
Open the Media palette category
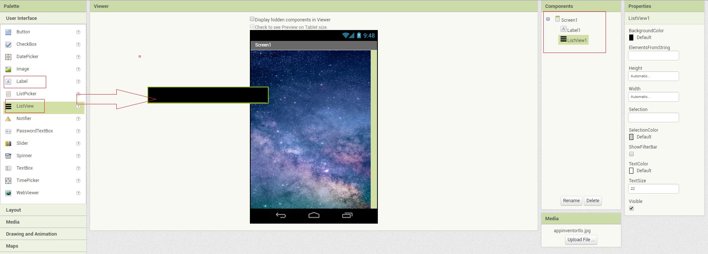coord(13,222)
